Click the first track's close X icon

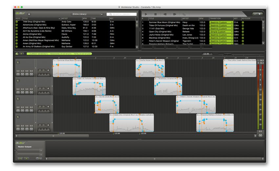point(48,70)
